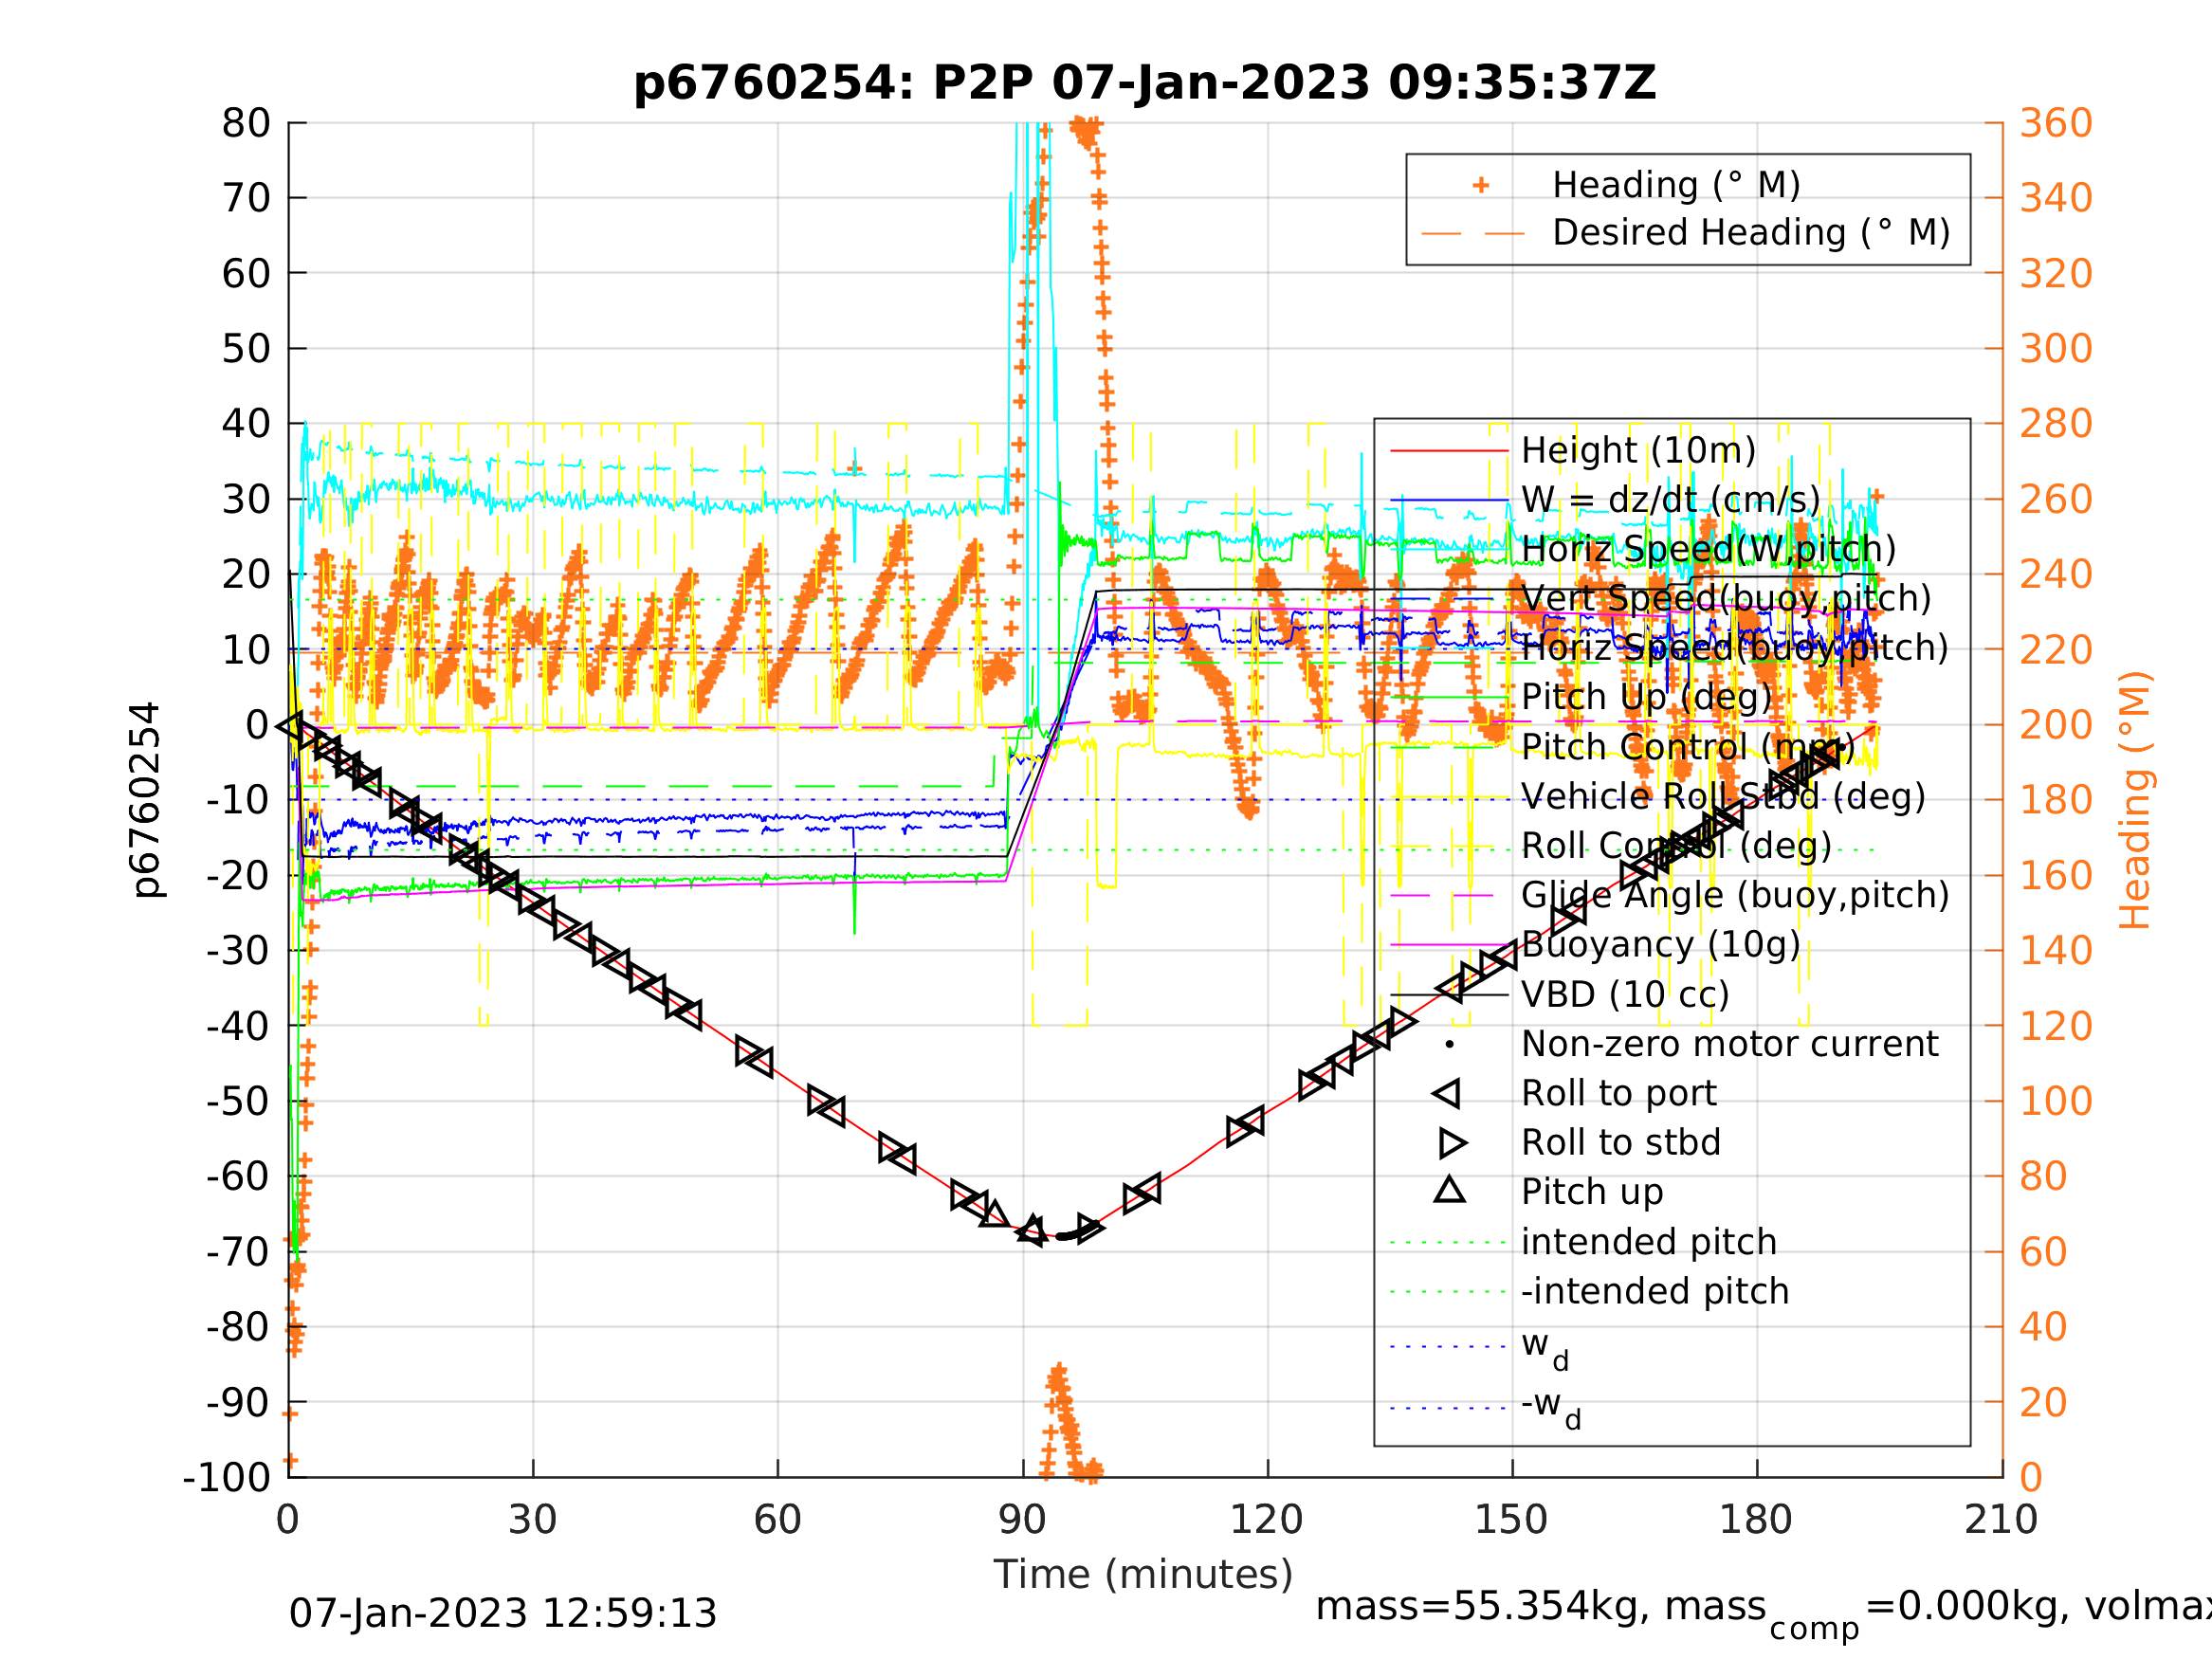The height and width of the screenshot is (1659, 2212).
Task: Click the 'mass=55.354kg' footer text
Action: [x=1483, y=1606]
